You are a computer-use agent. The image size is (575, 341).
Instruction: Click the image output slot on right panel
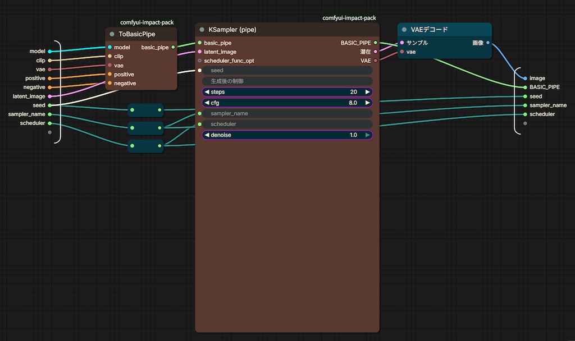click(525, 79)
